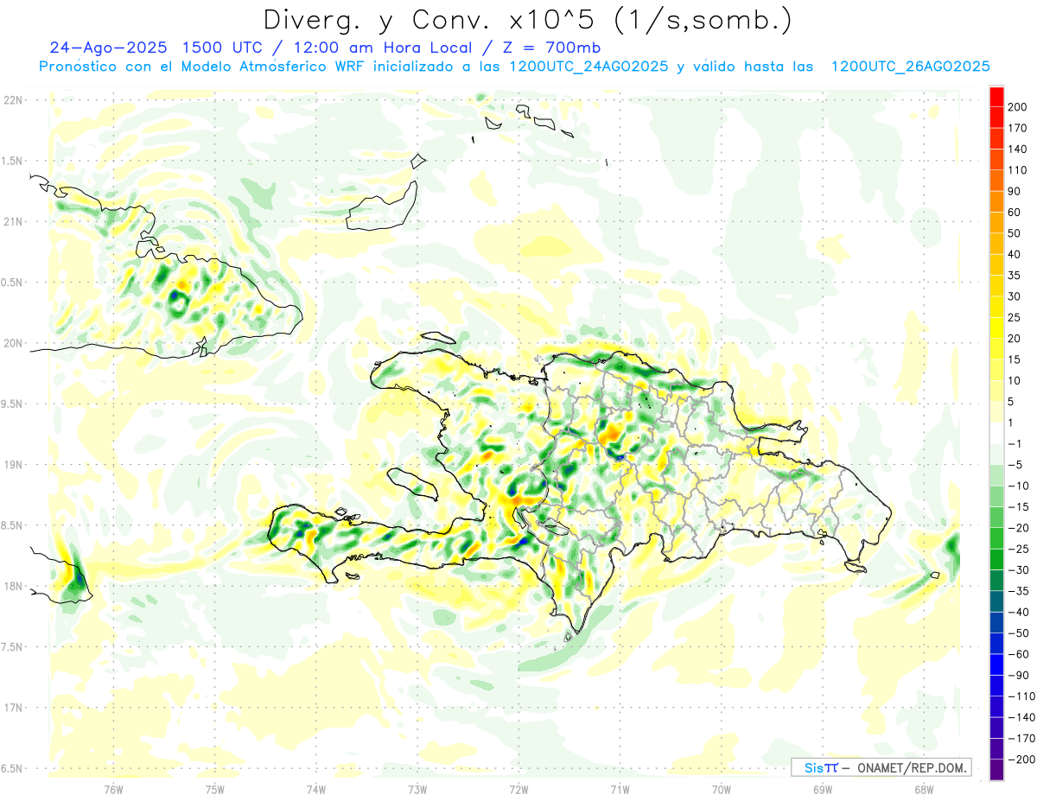Click the latitude label "18N"
The image size is (1037, 801).
pyautogui.click(x=13, y=587)
